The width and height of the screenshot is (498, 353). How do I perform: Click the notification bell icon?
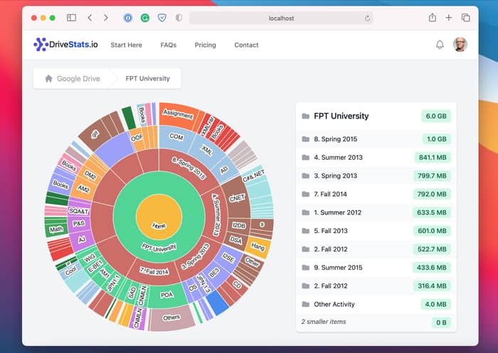coord(440,45)
